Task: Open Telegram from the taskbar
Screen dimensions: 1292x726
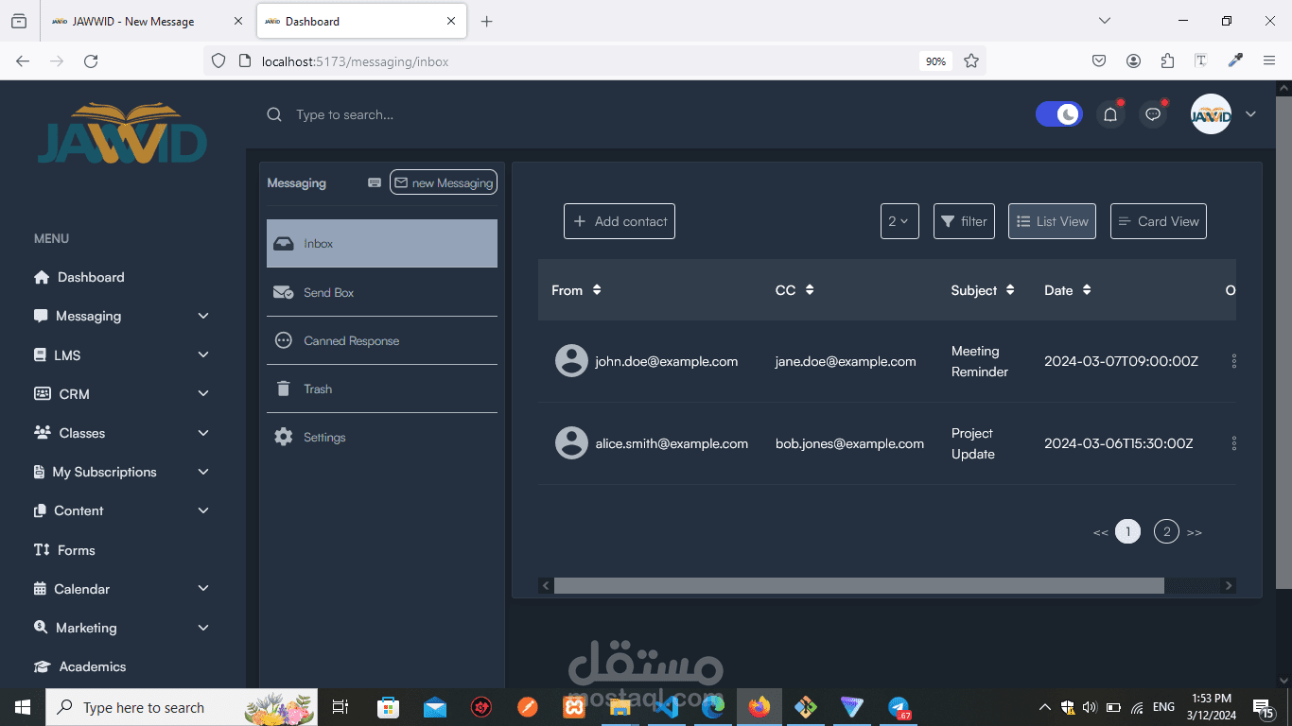Action: click(899, 707)
